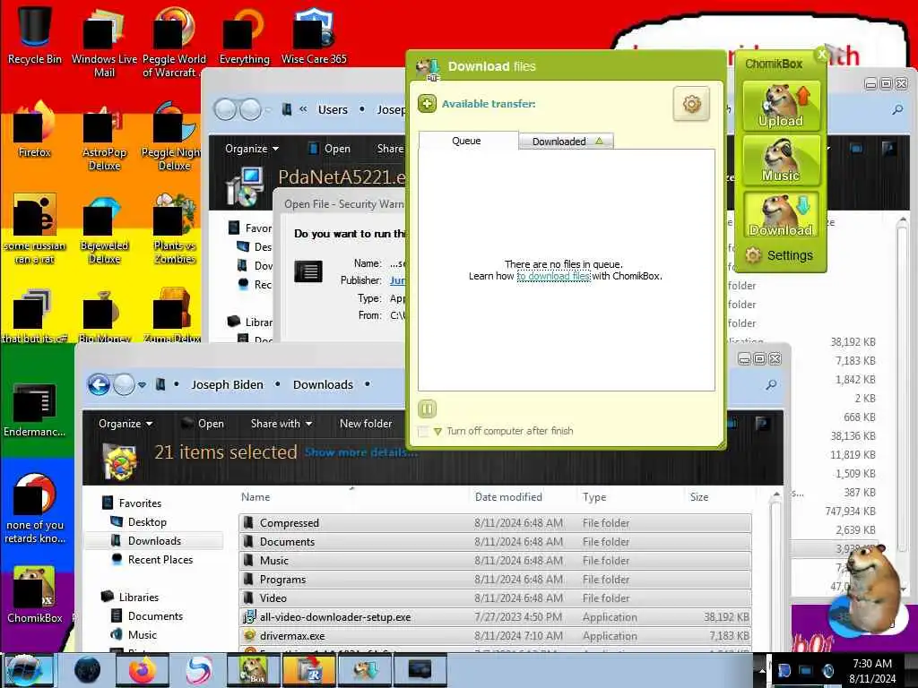Screen dimensions: 918x688
Task: Select Music under Libraries
Action: pos(143,635)
